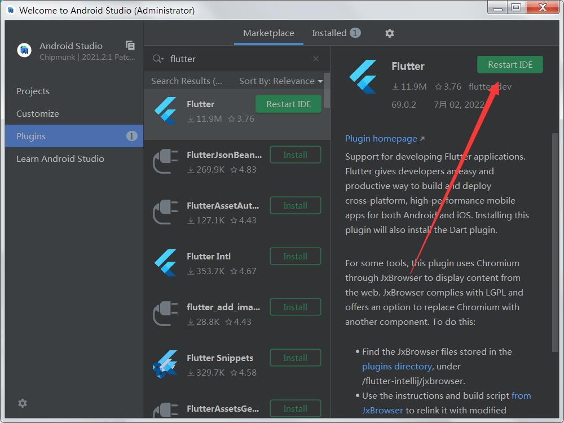Screen dimensions: 564x423
Task: Clear the flutter search text with X
Action: pyautogui.click(x=316, y=59)
